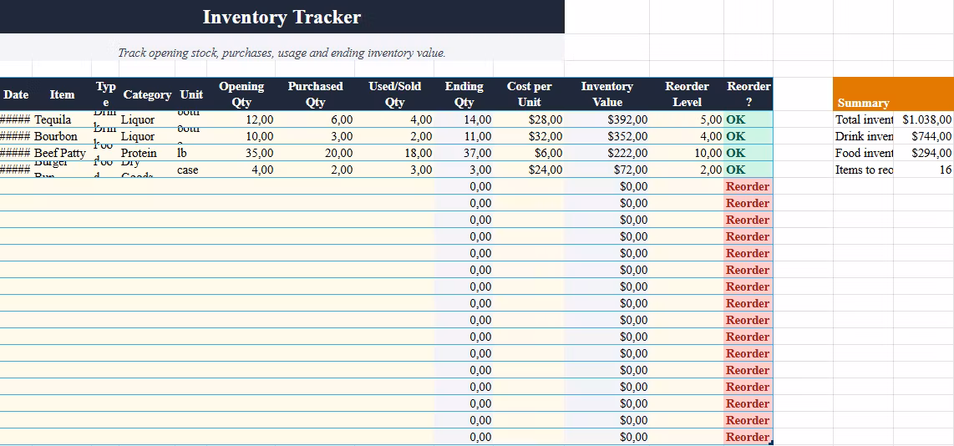
Task: Click Tequila's opening quantity 12,00
Action: tap(241, 120)
